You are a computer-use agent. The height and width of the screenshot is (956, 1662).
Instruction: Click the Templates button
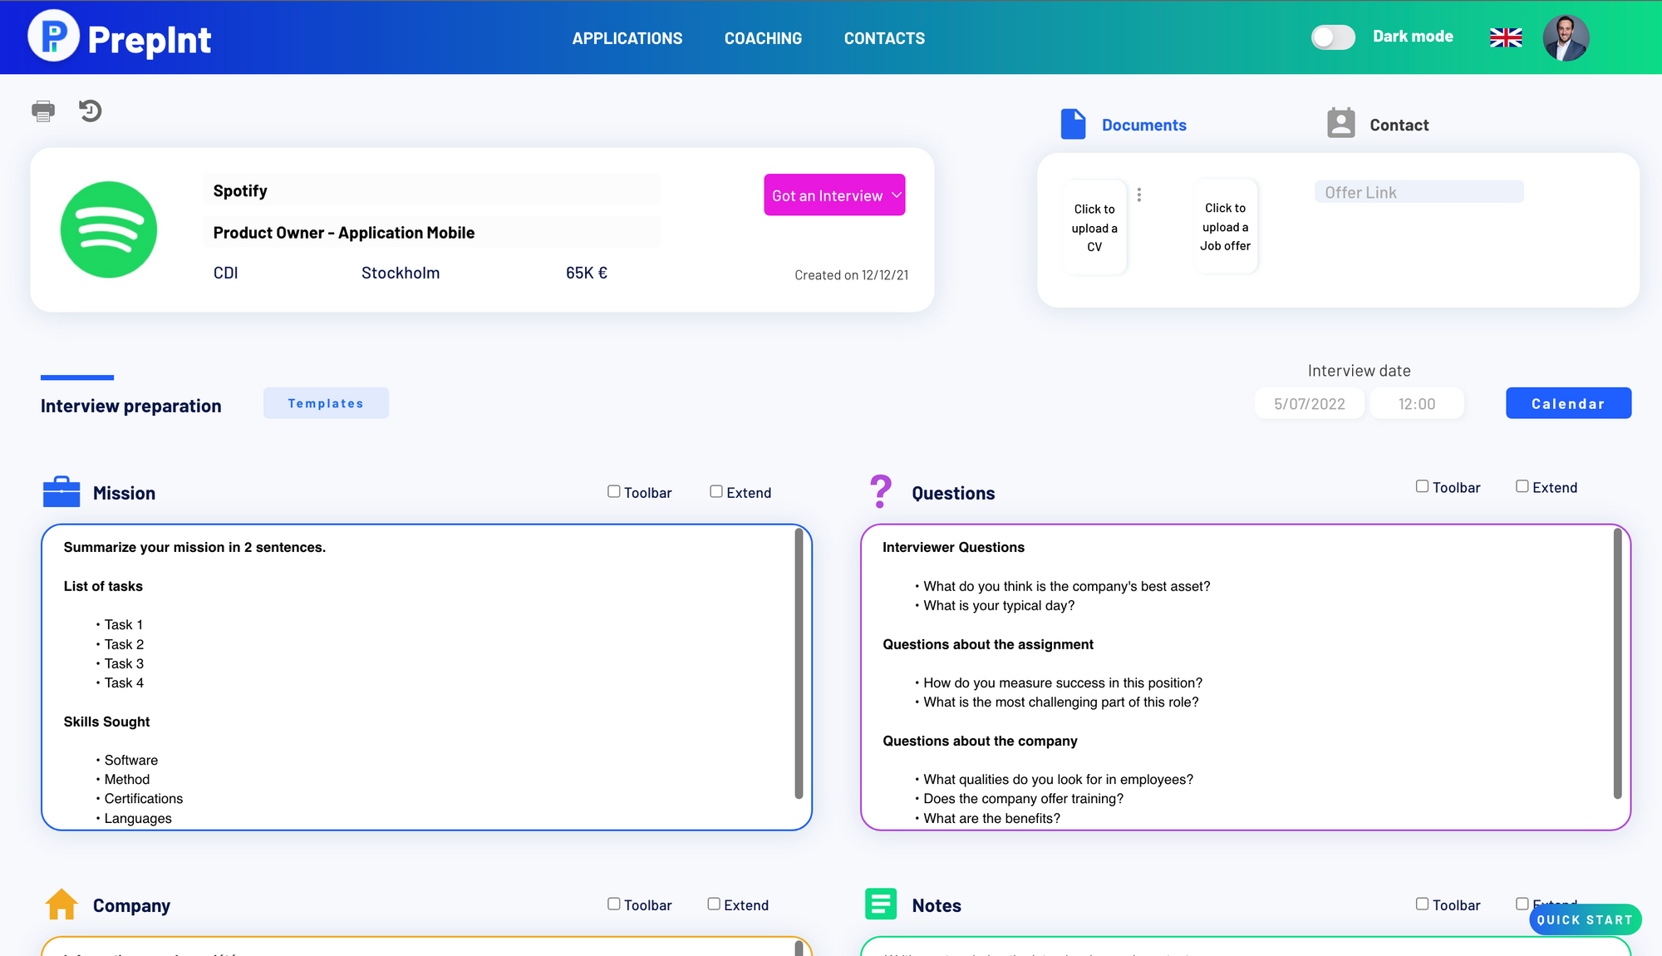pos(326,403)
